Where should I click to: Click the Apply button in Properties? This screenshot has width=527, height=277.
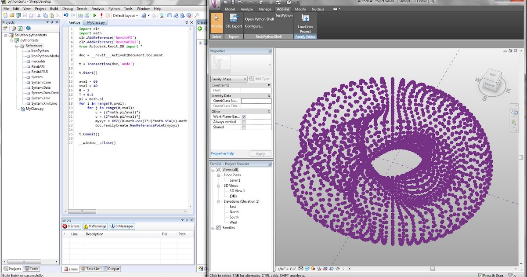point(260,153)
